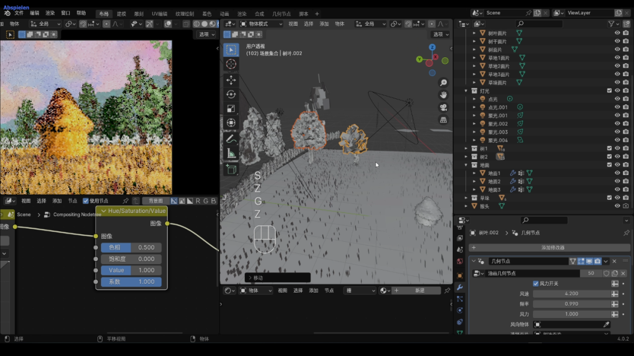The width and height of the screenshot is (634, 356).
Task: Open the 文件 menu
Action: pos(19,13)
